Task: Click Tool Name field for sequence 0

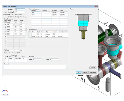Action: (x=47, y=13)
